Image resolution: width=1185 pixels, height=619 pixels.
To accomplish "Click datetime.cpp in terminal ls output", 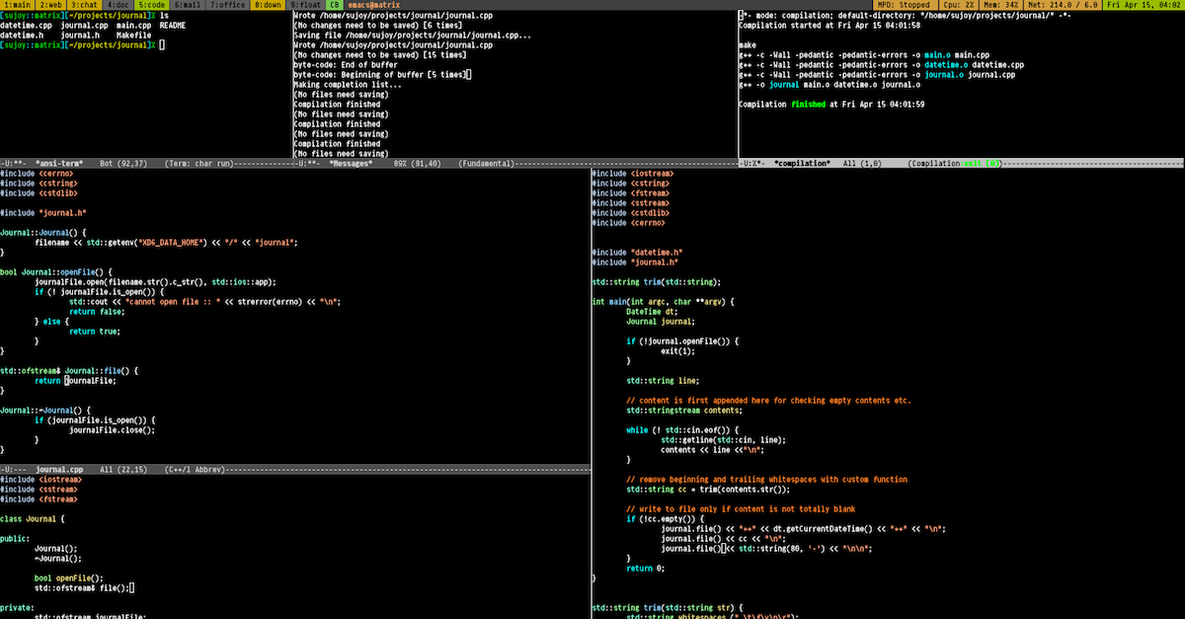I will (27, 26).
